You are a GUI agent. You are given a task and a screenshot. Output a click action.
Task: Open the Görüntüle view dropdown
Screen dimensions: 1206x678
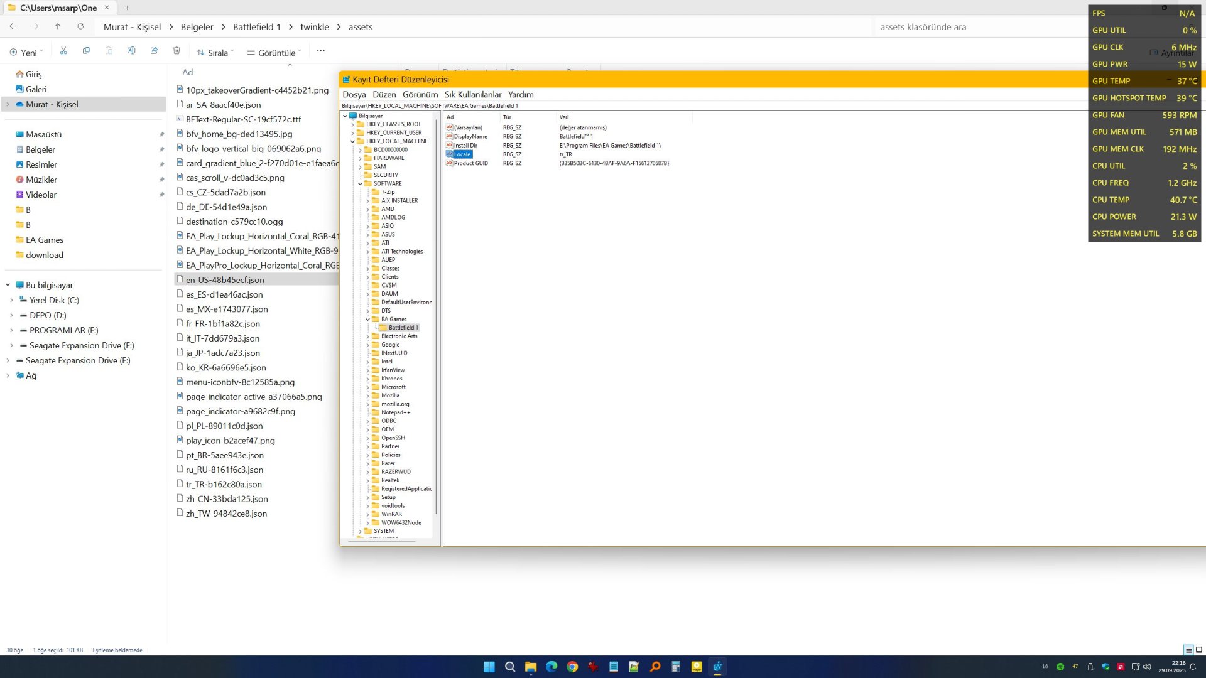(x=274, y=53)
